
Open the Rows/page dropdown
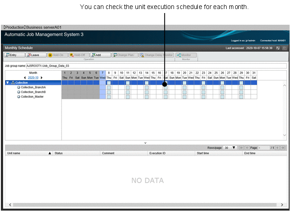[x=230, y=148]
